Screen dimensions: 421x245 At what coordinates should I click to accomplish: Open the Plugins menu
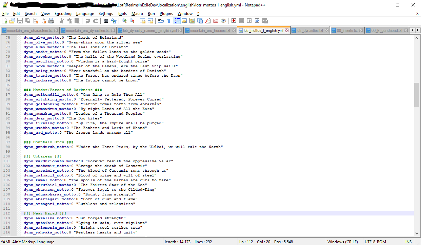[x=166, y=14]
